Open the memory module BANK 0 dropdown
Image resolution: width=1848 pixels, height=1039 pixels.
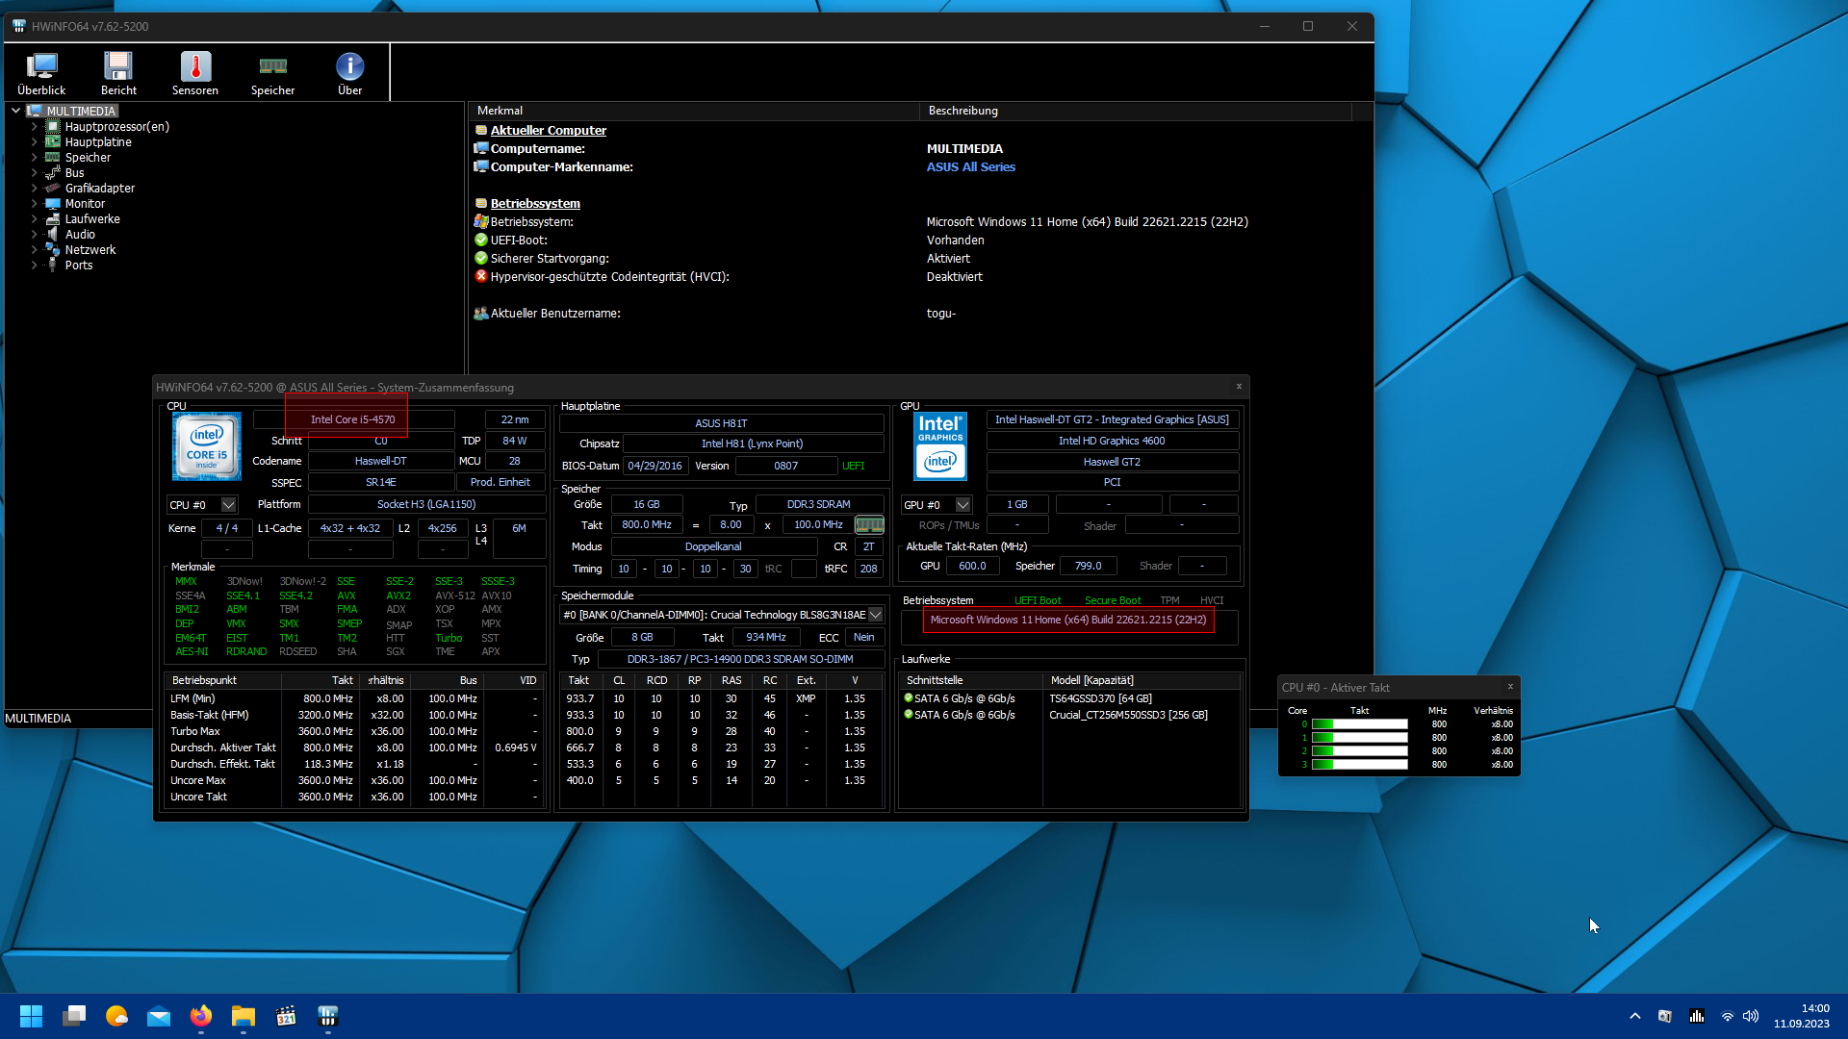875,615
